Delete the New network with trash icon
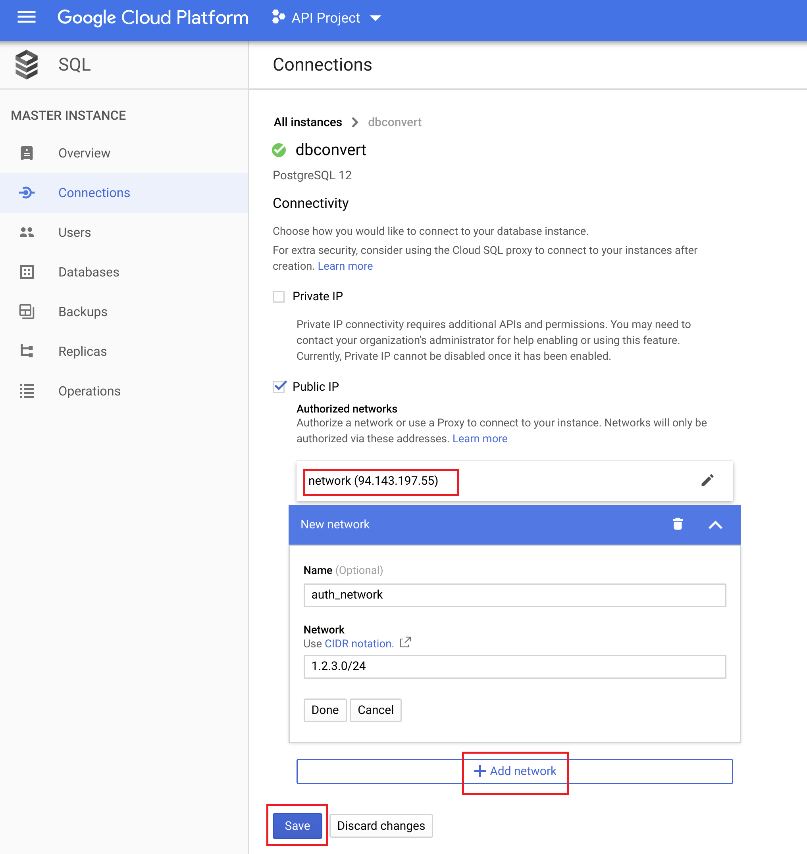807x854 pixels. point(678,524)
